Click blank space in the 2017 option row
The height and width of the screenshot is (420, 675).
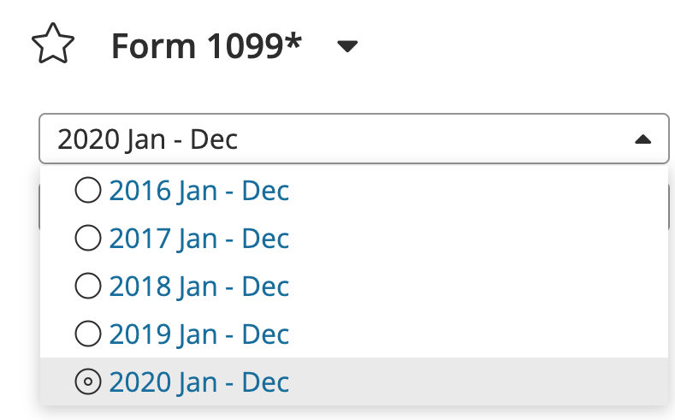[479, 238]
